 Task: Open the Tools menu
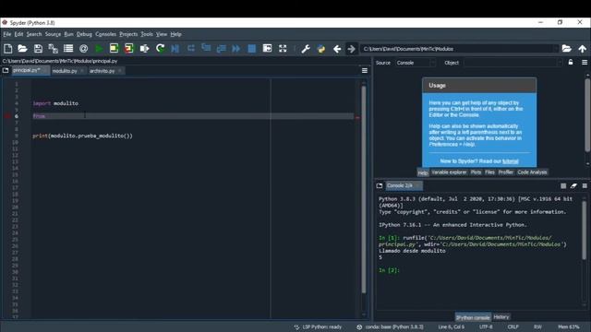[147, 34]
